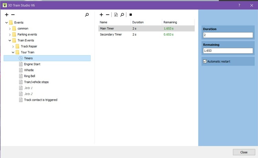Remove selected event with left-panel minus icon
The image size is (258, 158).
(13, 15)
